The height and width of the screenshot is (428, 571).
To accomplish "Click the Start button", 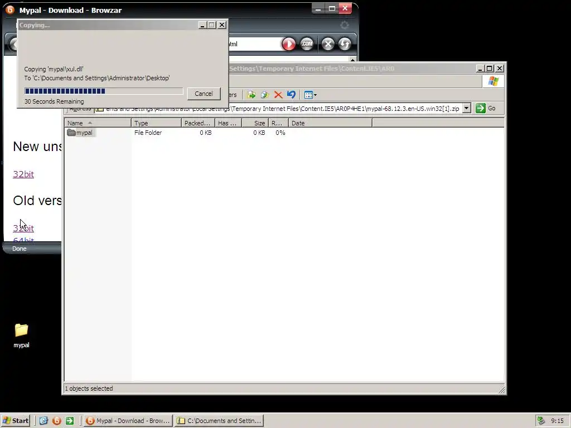I will 16,421.
